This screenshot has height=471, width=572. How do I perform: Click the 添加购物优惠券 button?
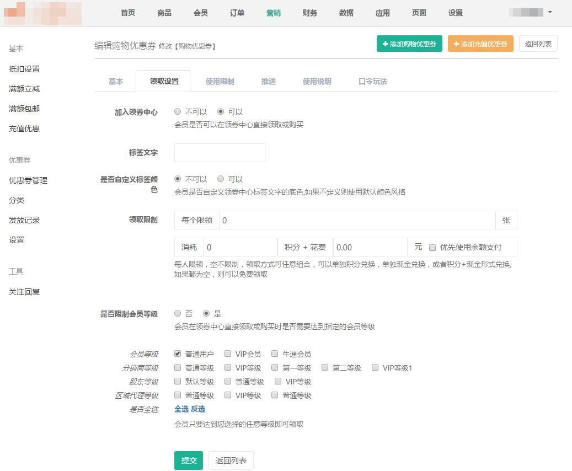click(409, 44)
